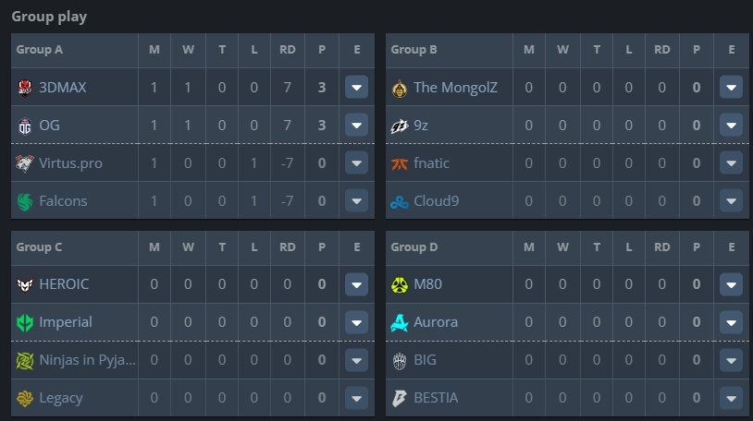
Task: Open the 9z team link
Action: [421, 126]
